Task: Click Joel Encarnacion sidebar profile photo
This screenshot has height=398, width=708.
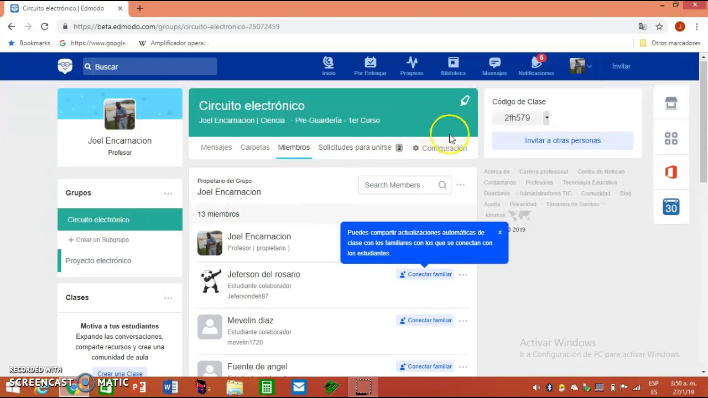Action: tap(119, 114)
